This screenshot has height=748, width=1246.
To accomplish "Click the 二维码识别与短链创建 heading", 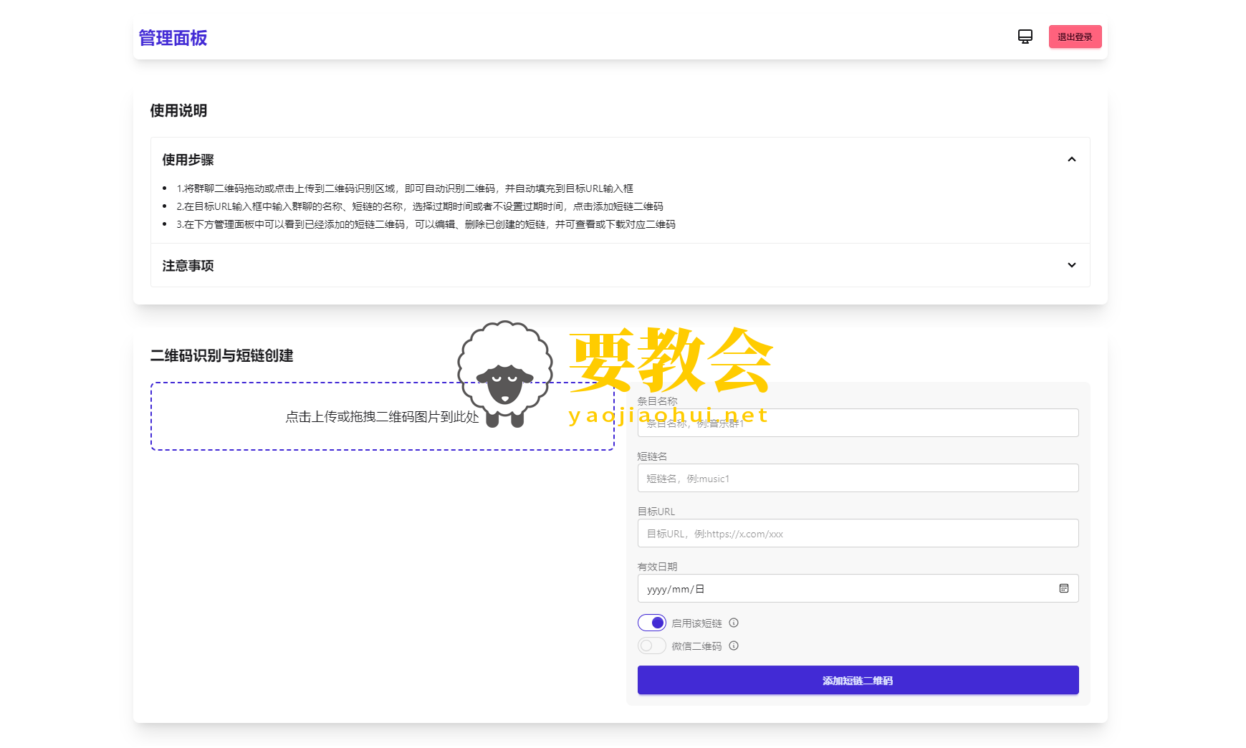I will coord(221,355).
